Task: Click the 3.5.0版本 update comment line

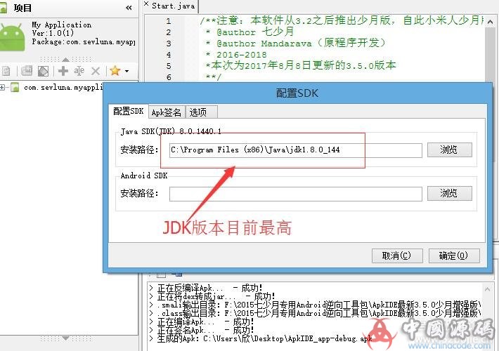Action: (300, 65)
